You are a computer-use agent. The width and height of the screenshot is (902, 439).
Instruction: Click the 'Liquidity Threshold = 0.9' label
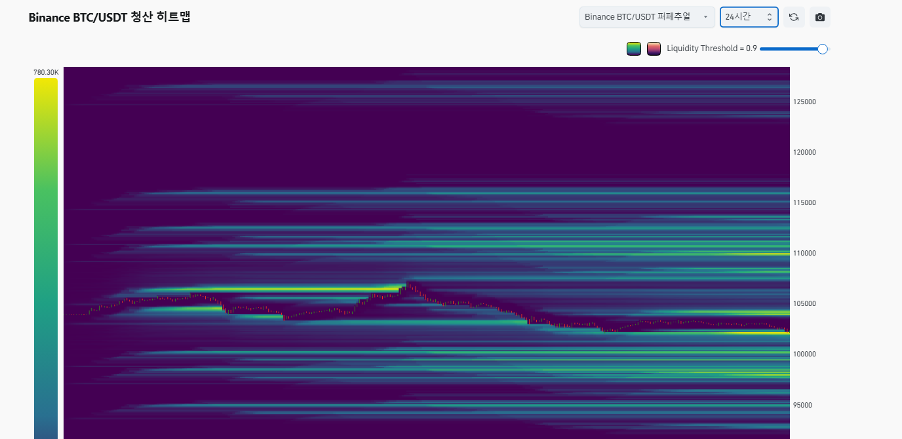(x=712, y=48)
